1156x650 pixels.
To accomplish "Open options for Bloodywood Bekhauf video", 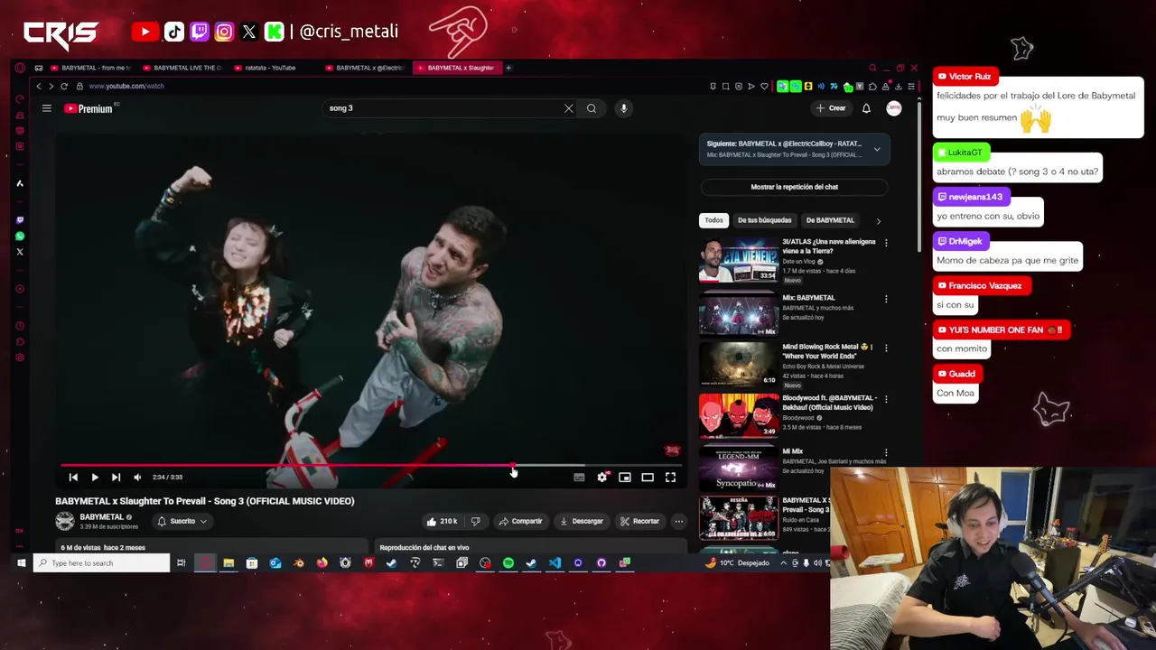I will click(x=886, y=399).
